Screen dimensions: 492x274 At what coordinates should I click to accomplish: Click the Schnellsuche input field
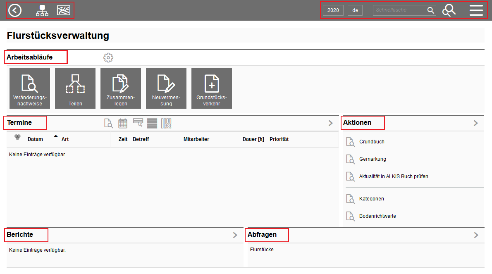pos(399,10)
